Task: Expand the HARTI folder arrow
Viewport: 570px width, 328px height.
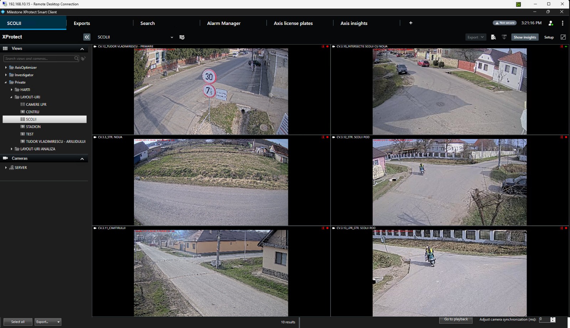Action: (x=12, y=90)
